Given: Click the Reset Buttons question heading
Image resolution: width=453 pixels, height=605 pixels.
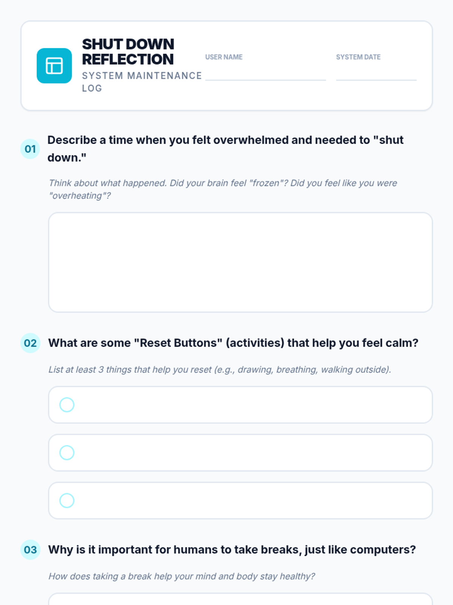Looking at the screenshot, I should [x=233, y=343].
